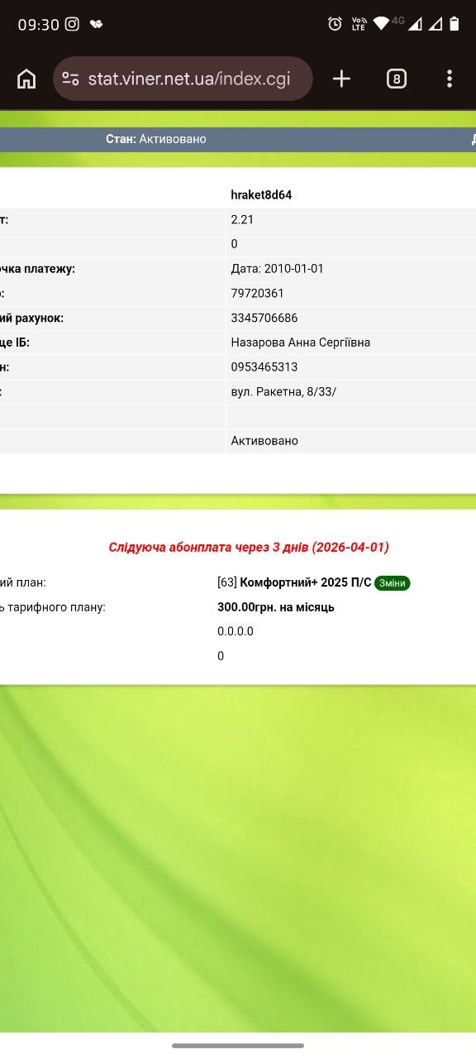Open site info icon in address bar
Viewport: 476px width, 1059px height.
point(70,79)
